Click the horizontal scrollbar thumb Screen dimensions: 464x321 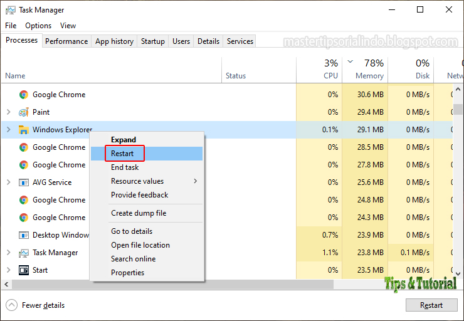click(172, 285)
